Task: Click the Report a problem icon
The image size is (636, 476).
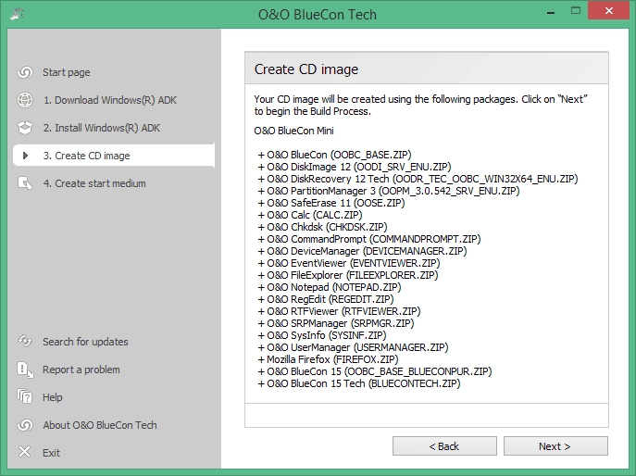Action: pyautogui.click(x=25, y=370)
